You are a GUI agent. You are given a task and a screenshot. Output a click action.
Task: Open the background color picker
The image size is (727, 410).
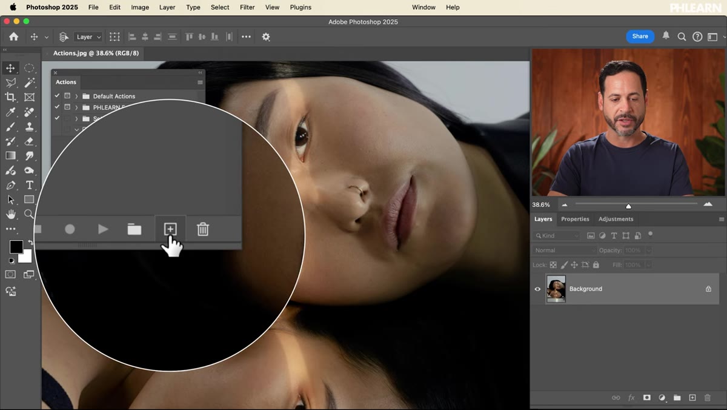(x=27, y=258)
